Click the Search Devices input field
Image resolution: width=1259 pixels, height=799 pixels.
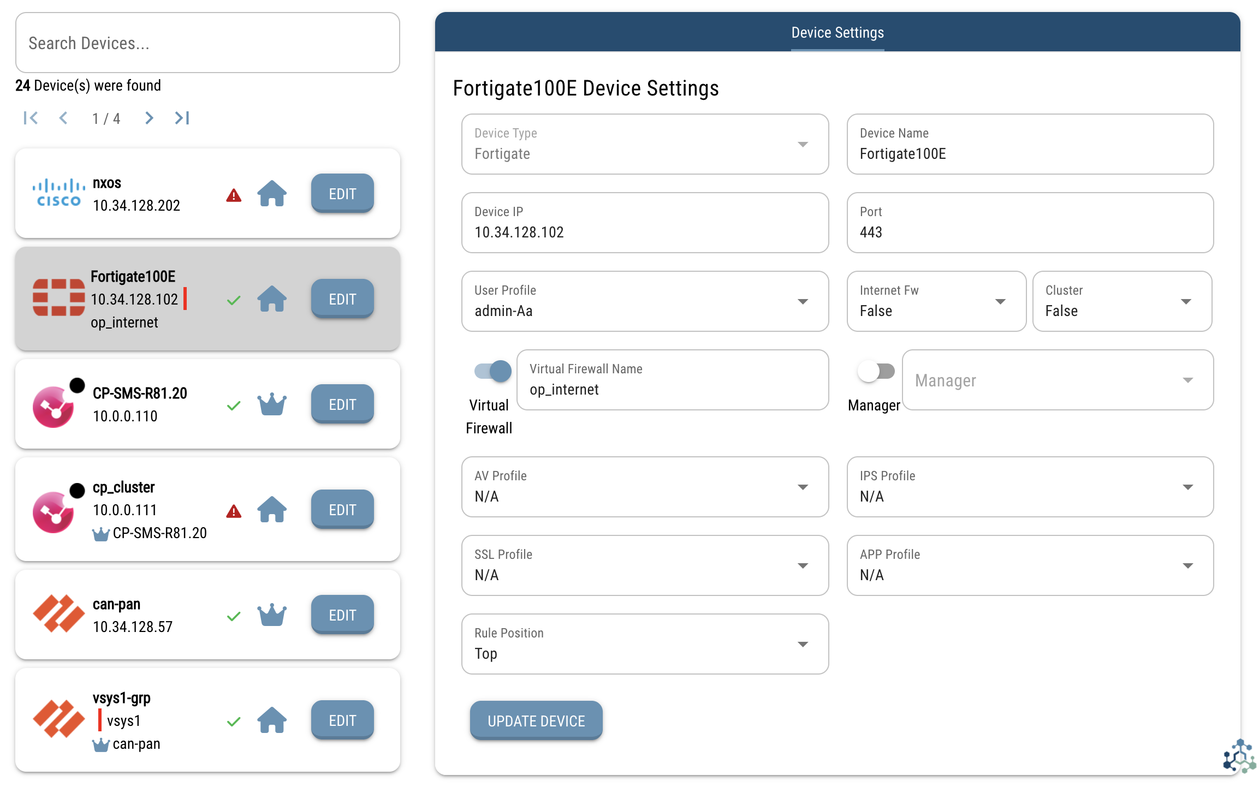pyautogui.click(x=207, y=43)
